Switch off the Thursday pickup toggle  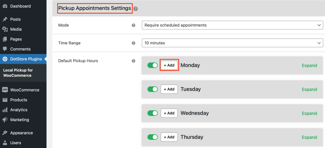point(152,137)
